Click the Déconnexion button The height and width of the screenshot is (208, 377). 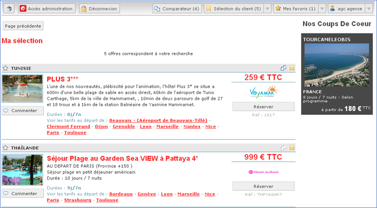[x=99, y=8]
